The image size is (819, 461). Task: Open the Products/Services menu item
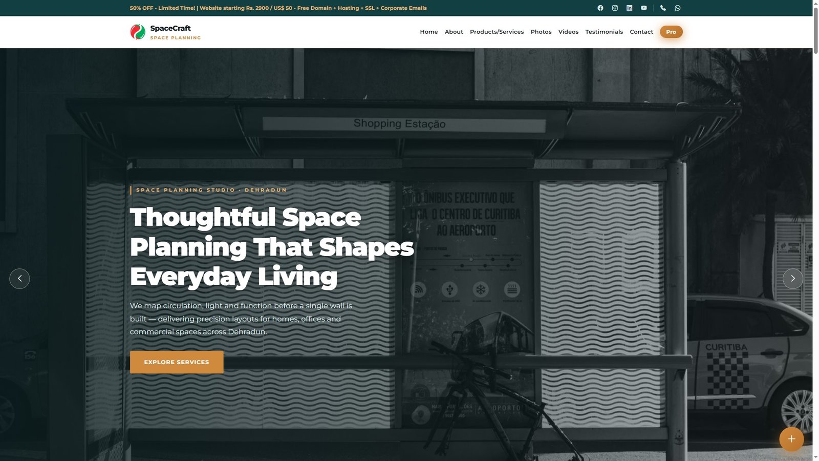pos(497,32)
